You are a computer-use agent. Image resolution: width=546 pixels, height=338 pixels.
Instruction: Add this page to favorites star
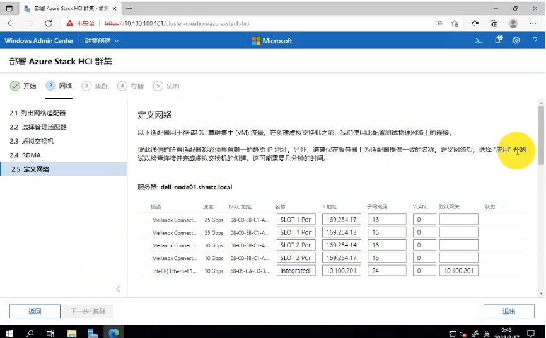click(455, 23)
